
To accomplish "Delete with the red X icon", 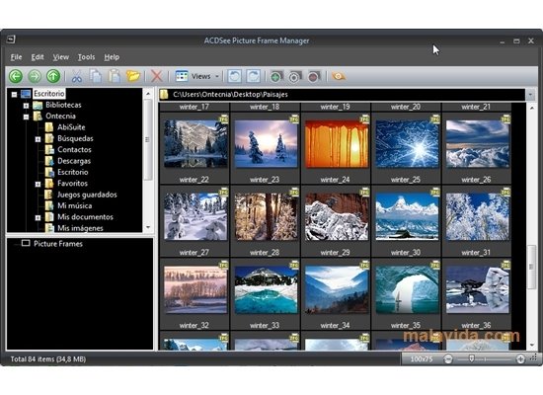I will 157,76.
